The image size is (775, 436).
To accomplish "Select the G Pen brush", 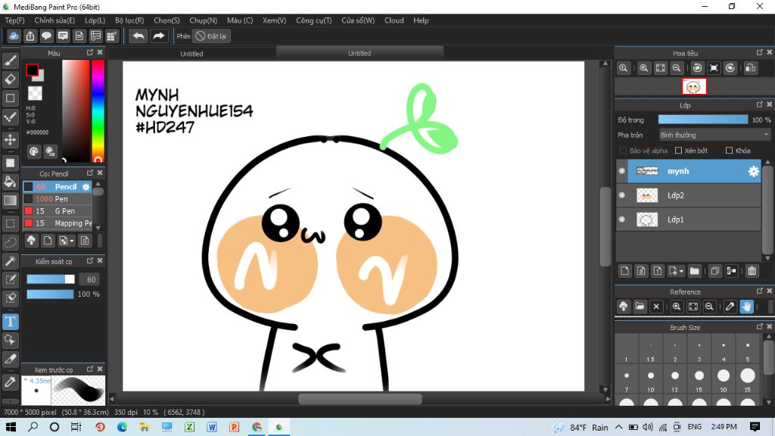I will tap(64, 211).
